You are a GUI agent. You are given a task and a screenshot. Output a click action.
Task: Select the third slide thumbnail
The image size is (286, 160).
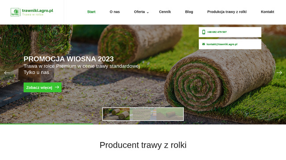pos(170,114)
